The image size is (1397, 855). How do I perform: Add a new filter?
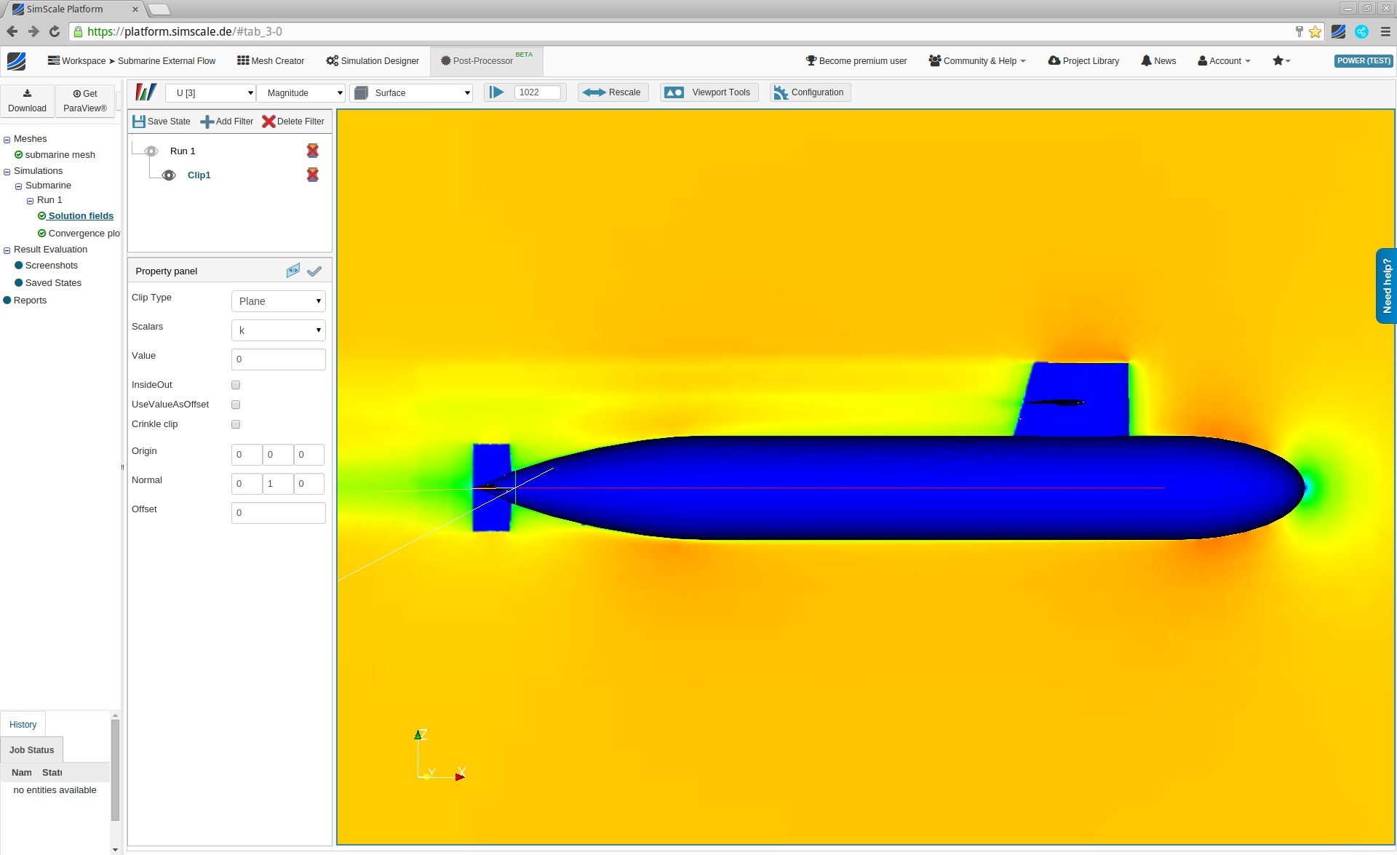tap(226, 122)
